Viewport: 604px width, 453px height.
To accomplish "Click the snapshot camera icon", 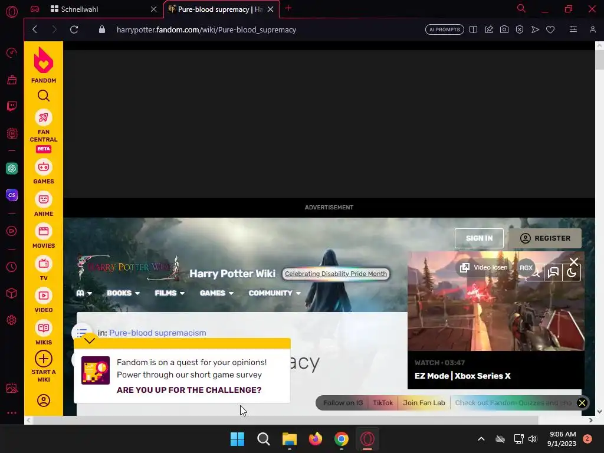I will (x=504, y=29).
